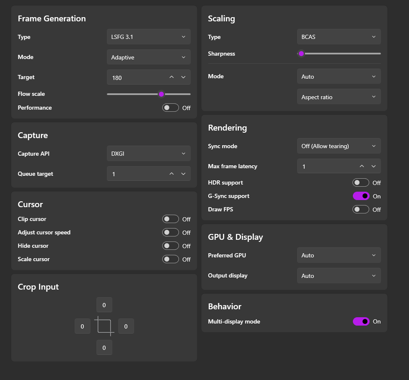Open the Sync mode dropdown
This screenshot has height=380, width=409.
(x=339, y=146)
